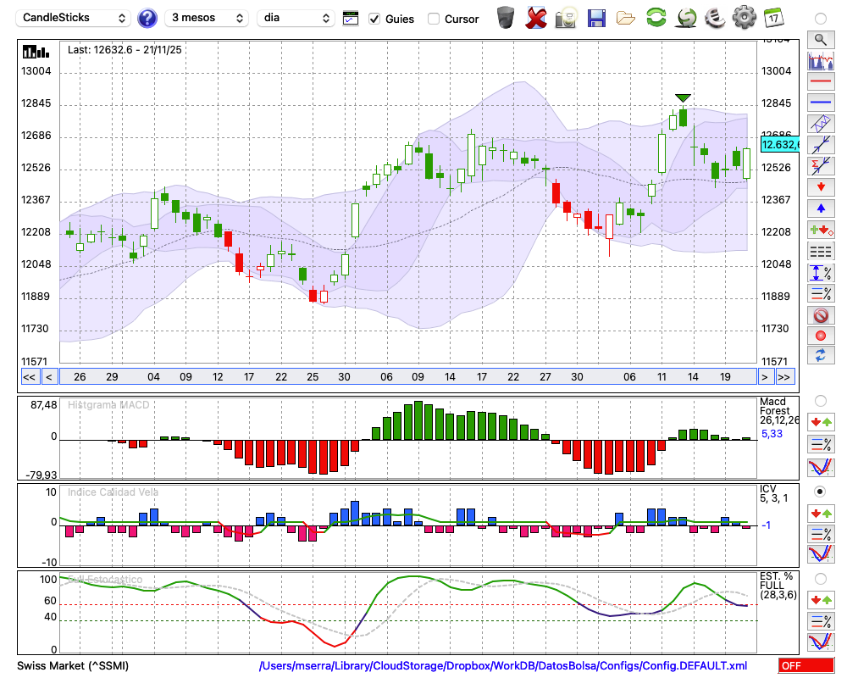Click the green refresh arrows icon
The width and height of the screenshot is (847, 678).
pos(656,17)
